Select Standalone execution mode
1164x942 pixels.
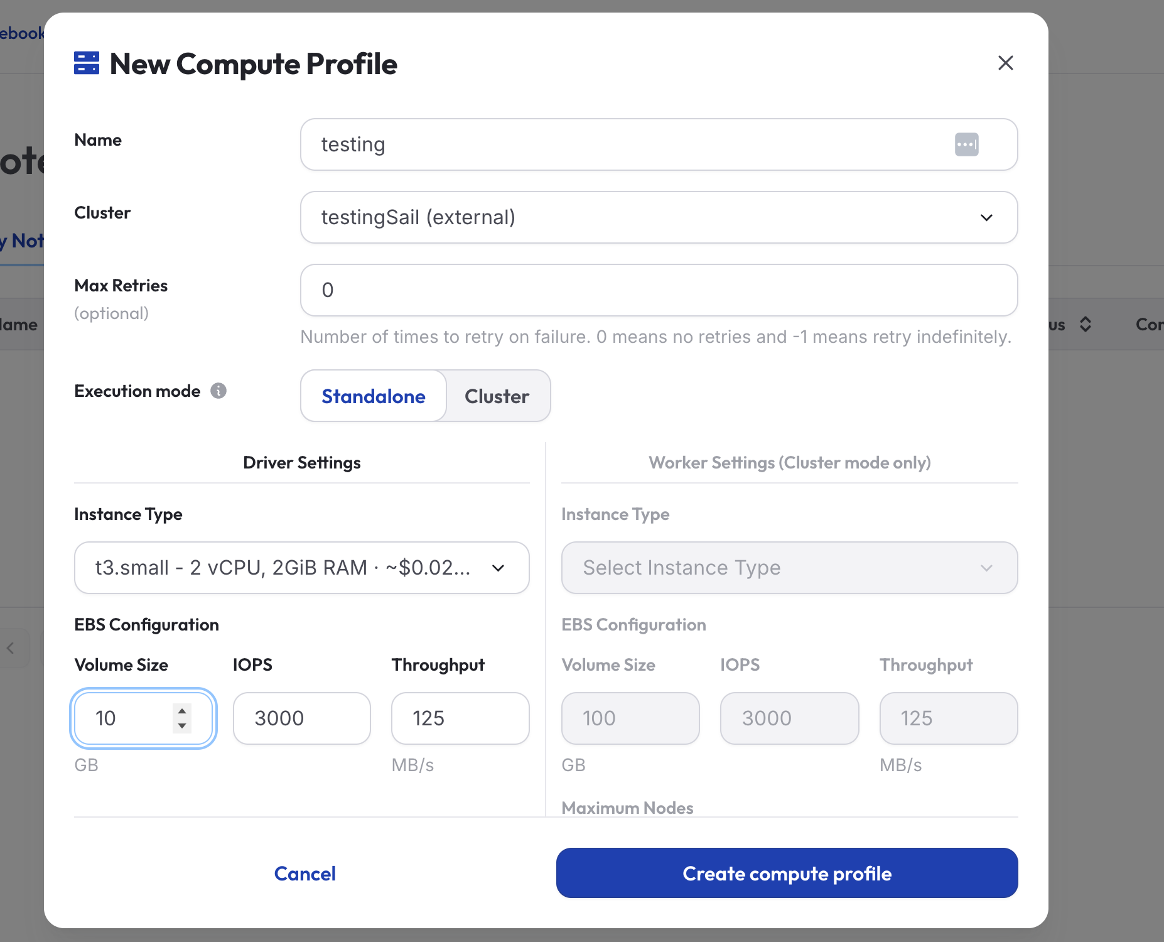tap(374, 396)
